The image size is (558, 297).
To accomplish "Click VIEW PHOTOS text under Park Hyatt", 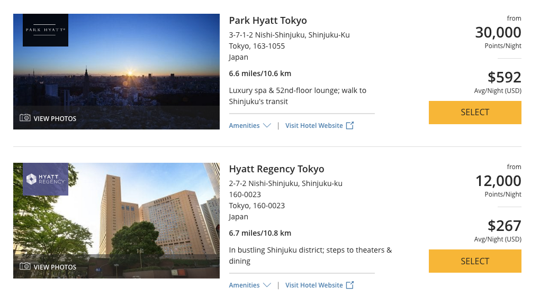I will click(x=55, y=118).
